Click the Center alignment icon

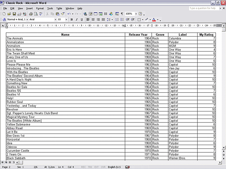pyautogui.click(x=93, y=20)
